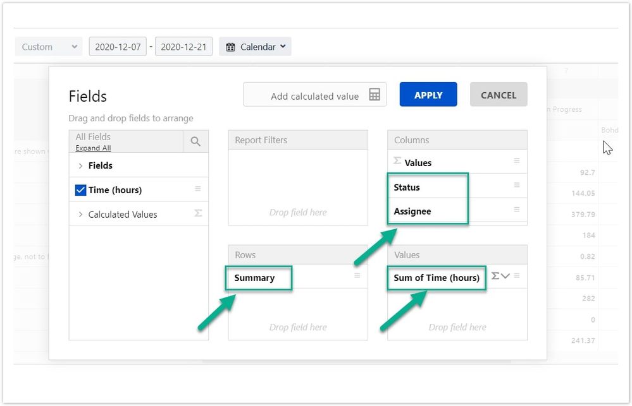Expand the Fields tree section
Viewport: 632px width, 406px height.
coord(80,165)
